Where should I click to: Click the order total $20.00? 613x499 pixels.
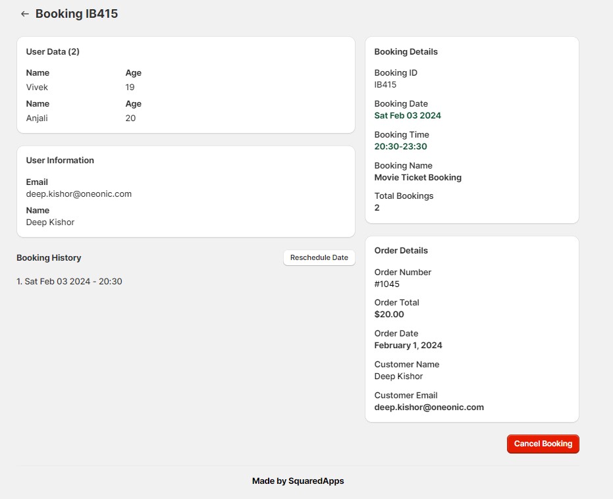pyautogui.click(x=389, y=315)
